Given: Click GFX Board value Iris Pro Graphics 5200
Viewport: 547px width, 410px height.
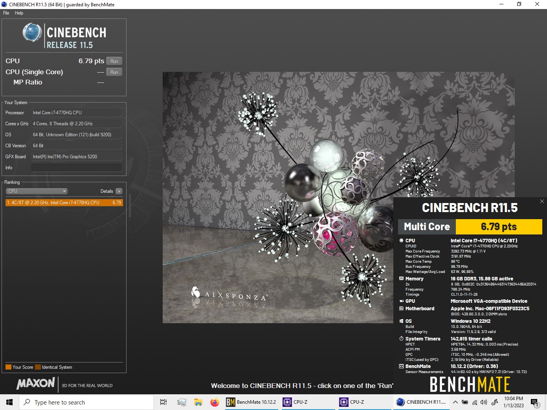Looking at the screenshot, I should point(77,157).
